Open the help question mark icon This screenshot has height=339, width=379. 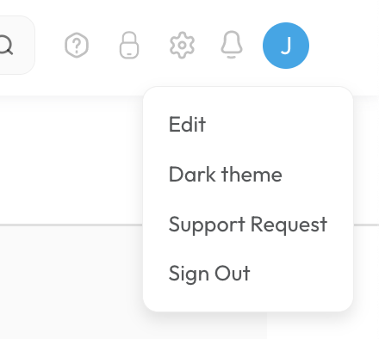pos(77,46)
